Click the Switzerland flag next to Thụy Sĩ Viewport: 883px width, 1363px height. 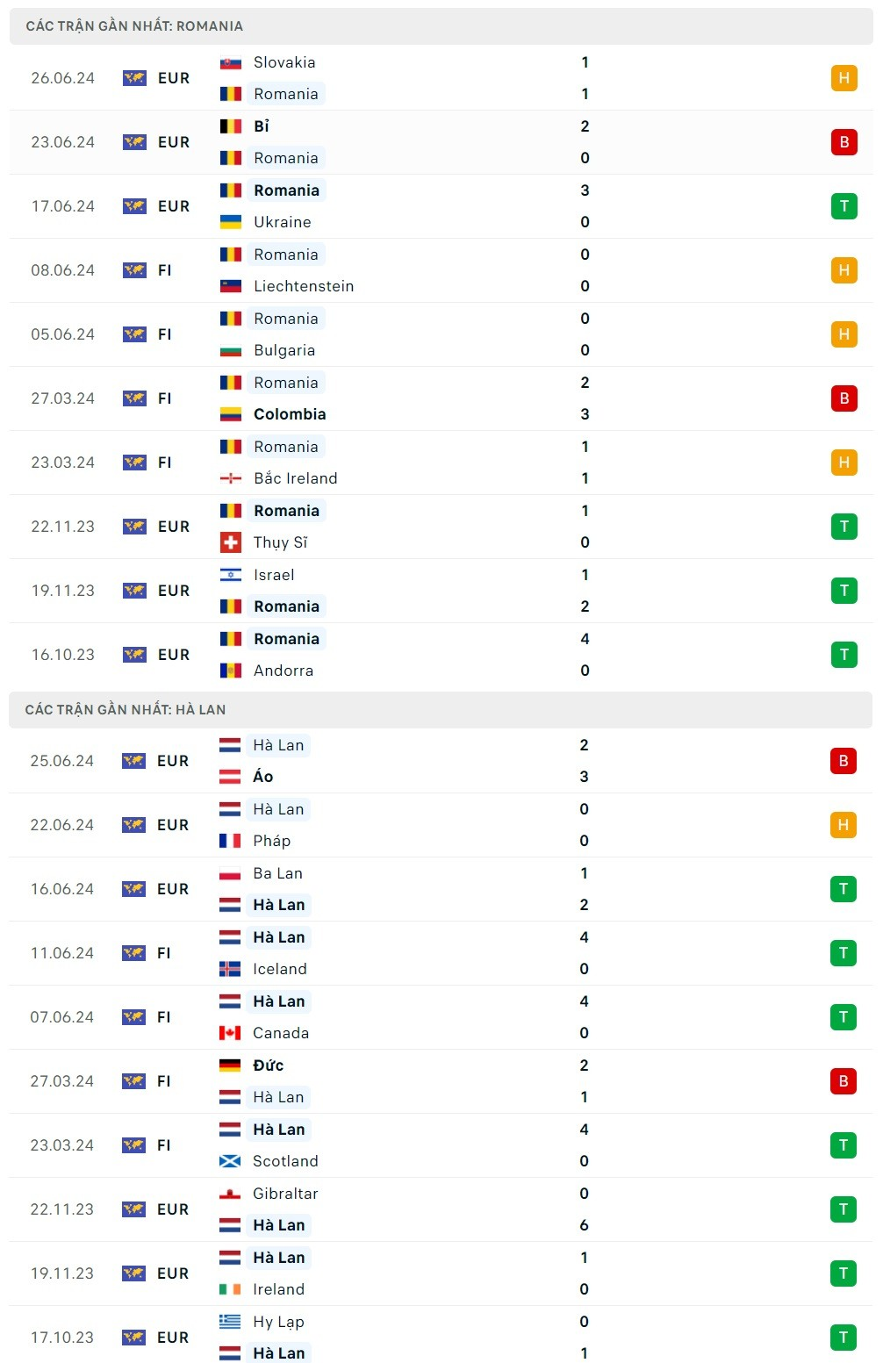pos(231,542)
